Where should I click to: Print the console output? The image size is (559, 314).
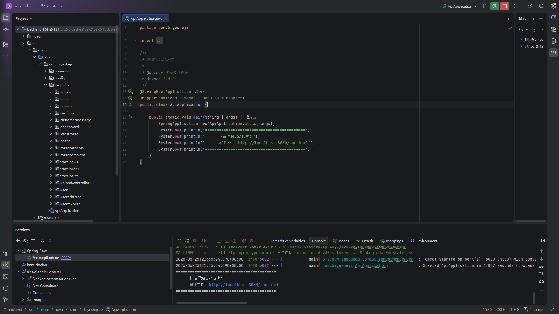click(542, 281)
